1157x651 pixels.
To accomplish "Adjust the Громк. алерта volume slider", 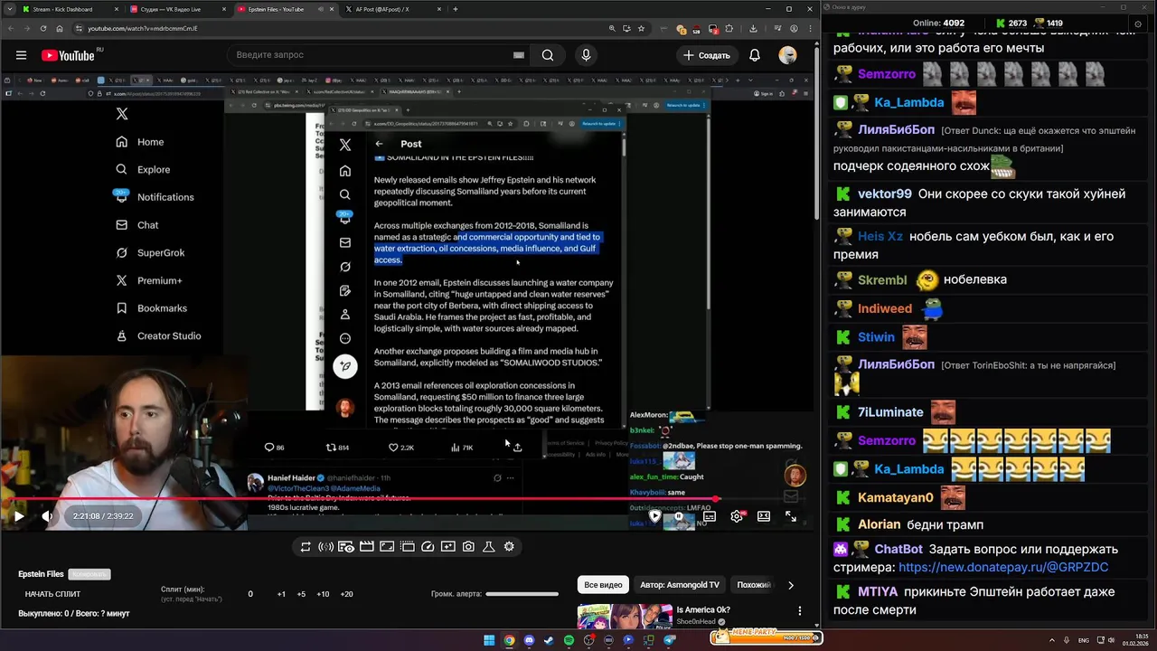I will click(522, 594).
